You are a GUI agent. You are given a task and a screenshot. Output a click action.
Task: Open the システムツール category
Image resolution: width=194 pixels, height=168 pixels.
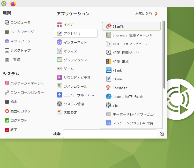[x=75, y=86]
